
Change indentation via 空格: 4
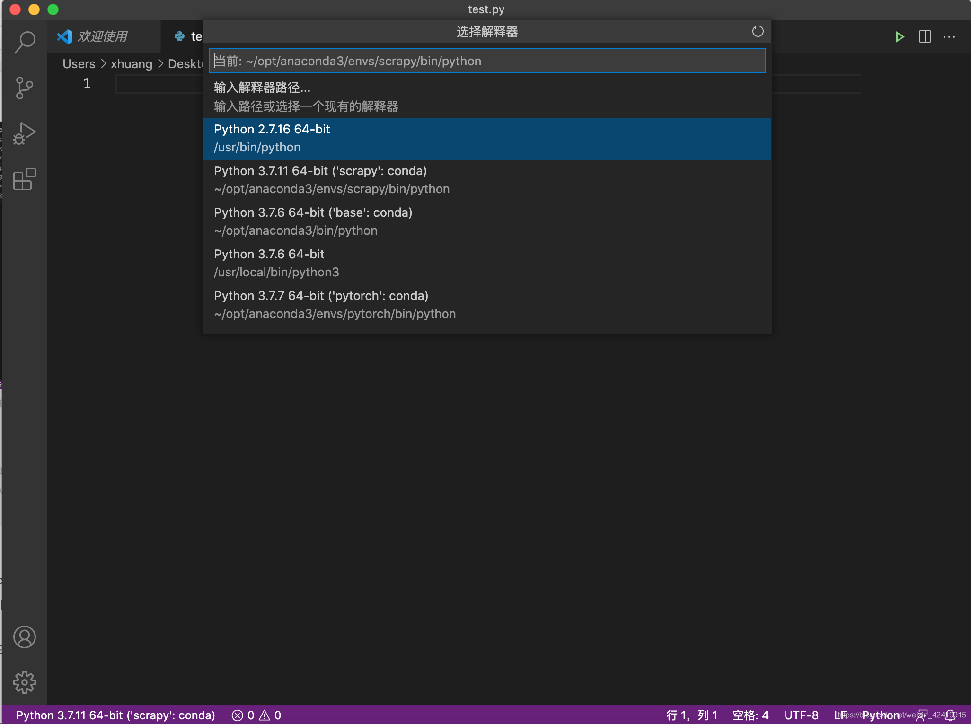coord(750,715)
